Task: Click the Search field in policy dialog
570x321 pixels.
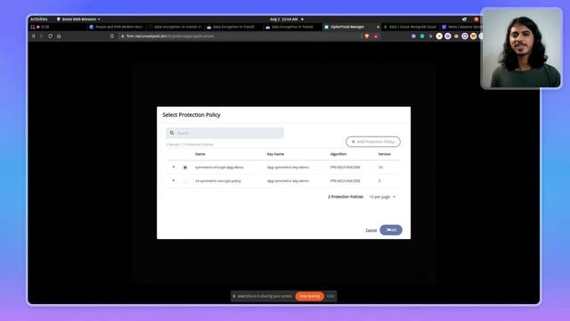Action: click(x=225, y=133)
